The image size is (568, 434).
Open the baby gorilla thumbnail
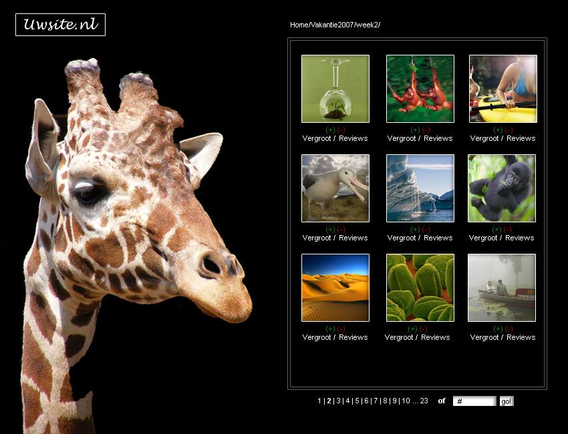click(x=502, y=188)
